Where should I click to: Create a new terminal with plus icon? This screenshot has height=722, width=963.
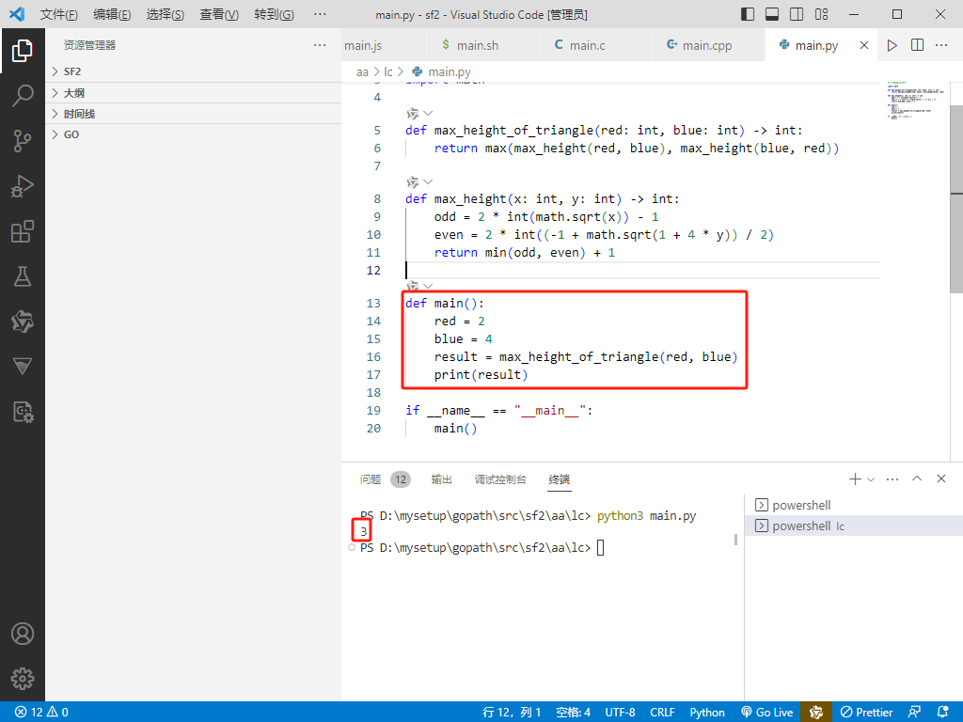pyautogui.click(x=855, y=479)
